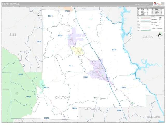Select ZIP code label 36792
This screenshot has width=166, height=125.
pos(39,41)
